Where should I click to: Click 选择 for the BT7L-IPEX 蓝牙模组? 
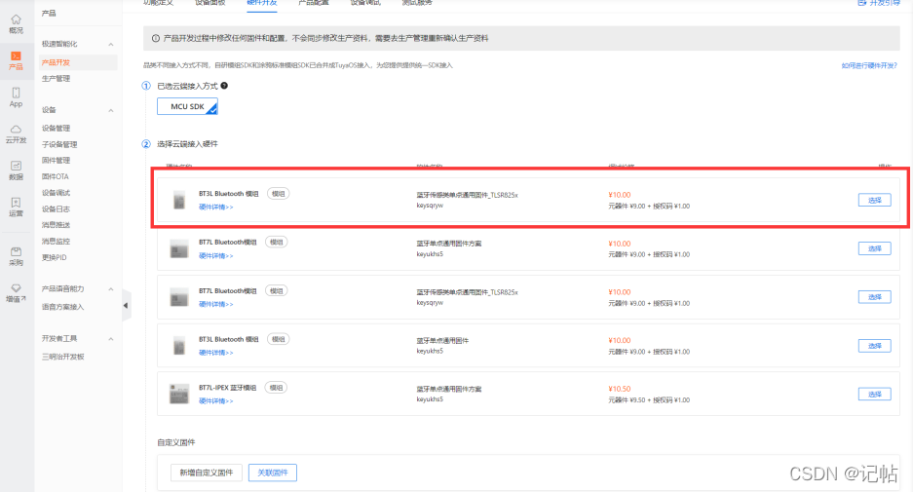click(875, 395)
